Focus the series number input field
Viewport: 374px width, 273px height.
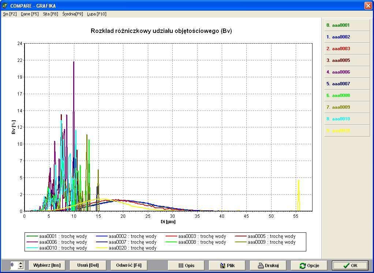[14, 265]
